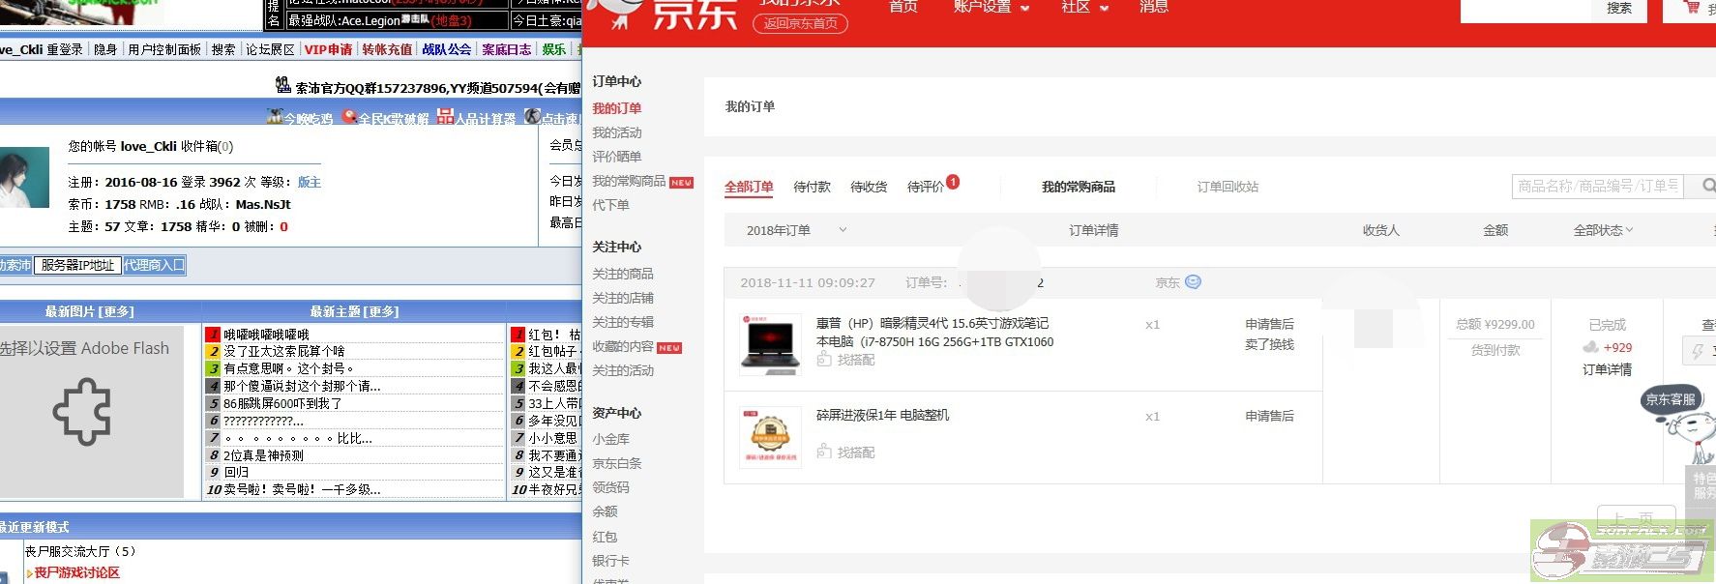Open the forum 战队公会 menu item
This screenshot has width=1716, height=584.
447,49
